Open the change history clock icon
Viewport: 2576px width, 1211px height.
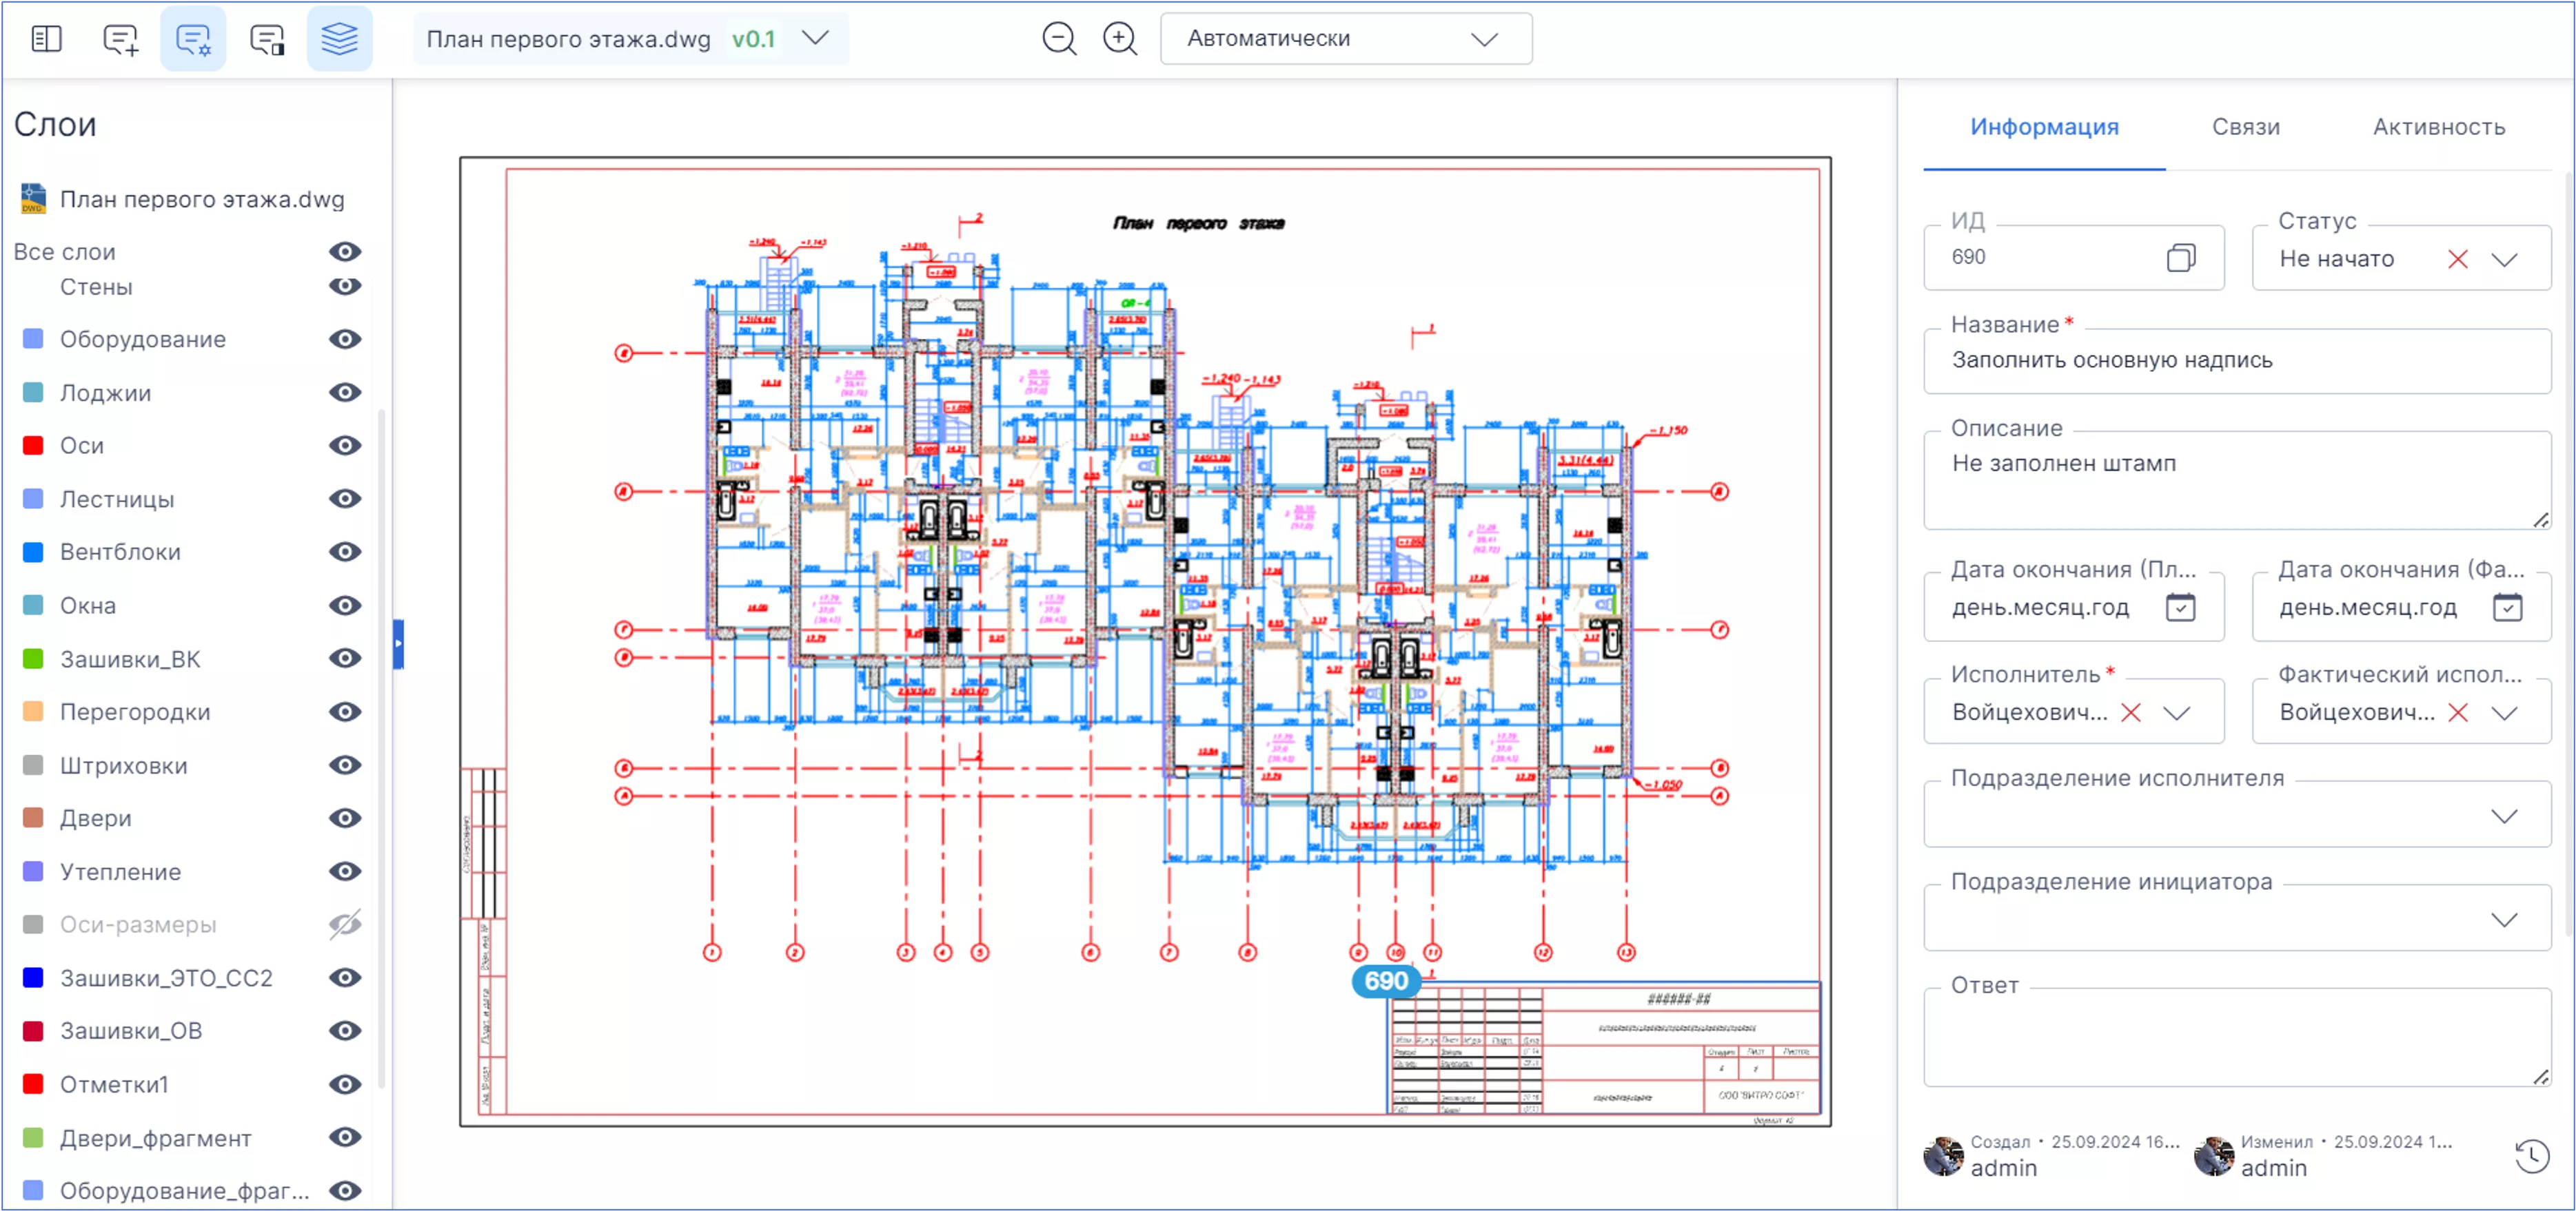tap(2531, 1156)
